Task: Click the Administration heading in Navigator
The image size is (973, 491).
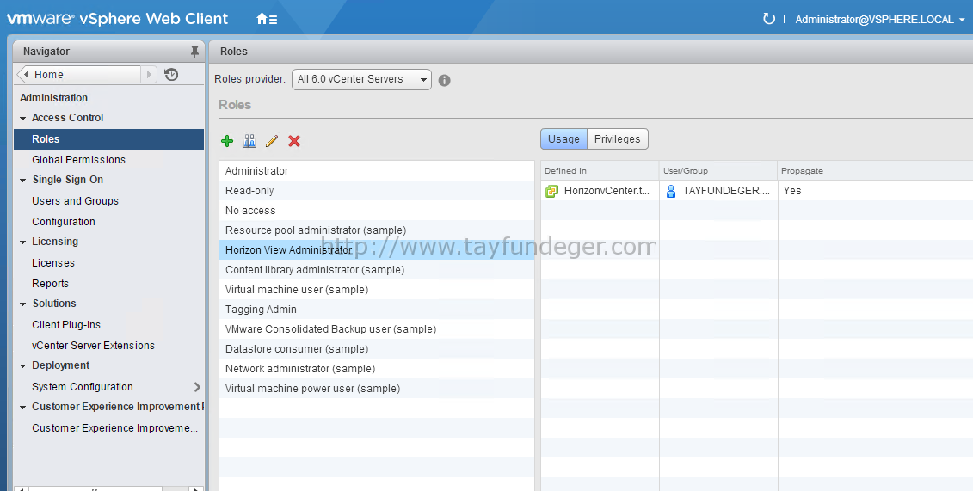Action: click(x=53, y=97)
